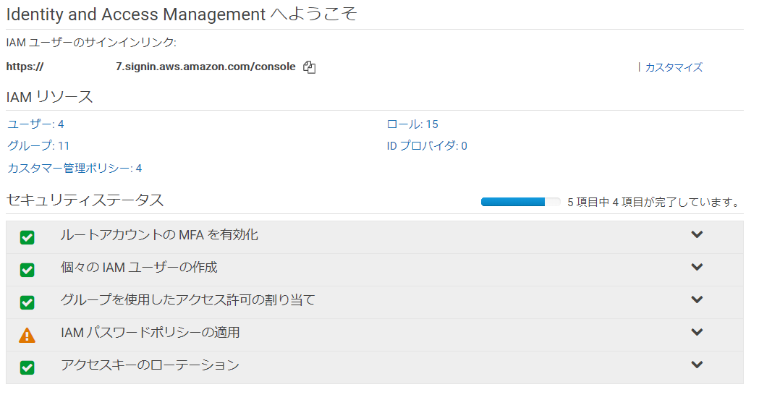Expand IAM パスワードポリシーの適用 chevron
Image resolution: width=759 pixels, height=400 pixels.
(697, 332)
